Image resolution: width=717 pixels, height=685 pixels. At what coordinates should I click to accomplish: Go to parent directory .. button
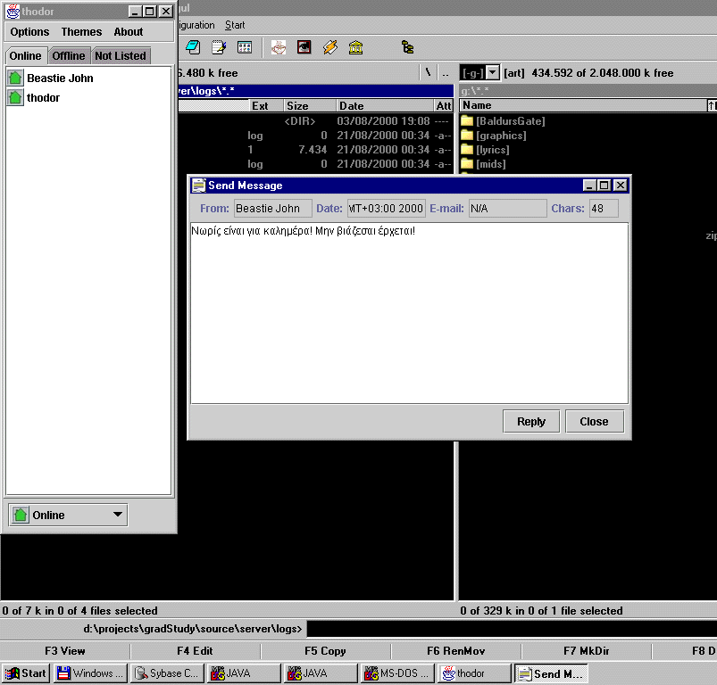[445, 72]
